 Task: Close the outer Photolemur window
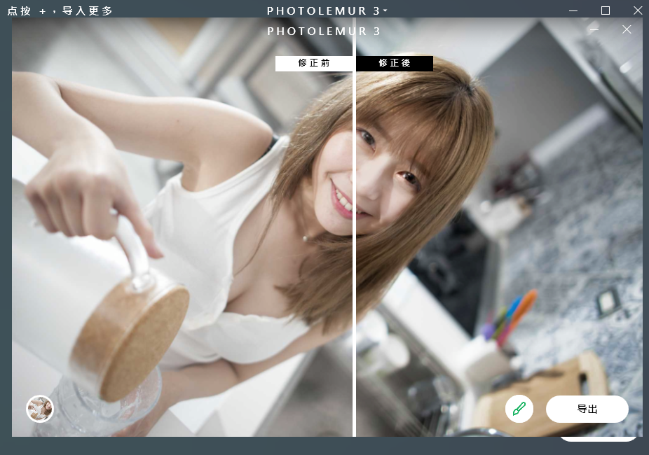(638, 10)
